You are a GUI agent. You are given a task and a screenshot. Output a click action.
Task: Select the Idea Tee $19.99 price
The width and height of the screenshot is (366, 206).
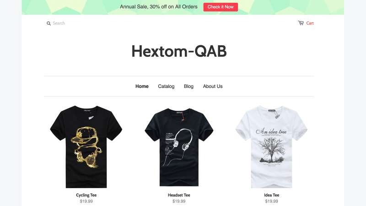271,201
